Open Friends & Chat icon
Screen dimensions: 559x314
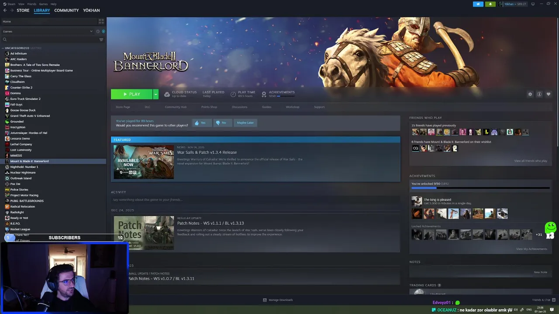[x=554, y=300]
